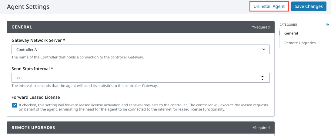Screen dimensions: 331x136
Task: Click the Agent Settings page title
Action: 28,6
